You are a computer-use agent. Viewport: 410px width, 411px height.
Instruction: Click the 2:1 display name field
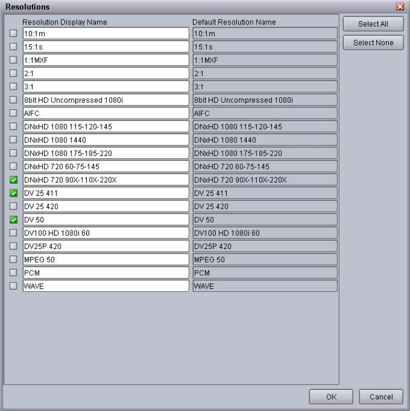[106, 73]
